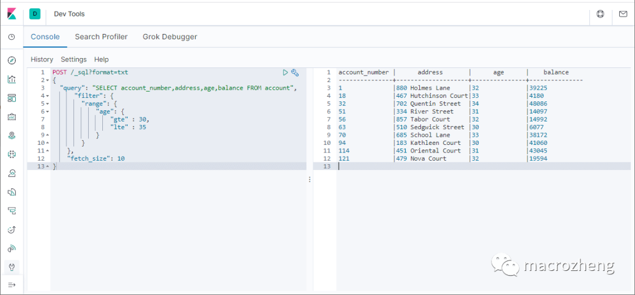635x295 pixels.
Task: Open the wrench request options menu
Action: (x=295, y=73)
